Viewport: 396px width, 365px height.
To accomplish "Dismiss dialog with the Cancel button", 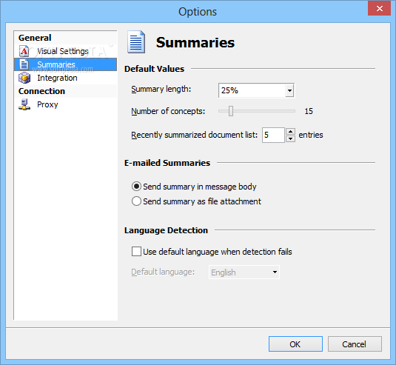I will pos(355,344).
